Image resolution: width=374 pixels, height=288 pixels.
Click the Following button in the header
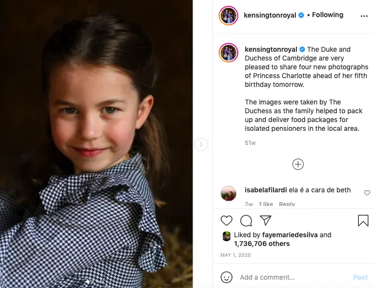[x=328, y=15]
